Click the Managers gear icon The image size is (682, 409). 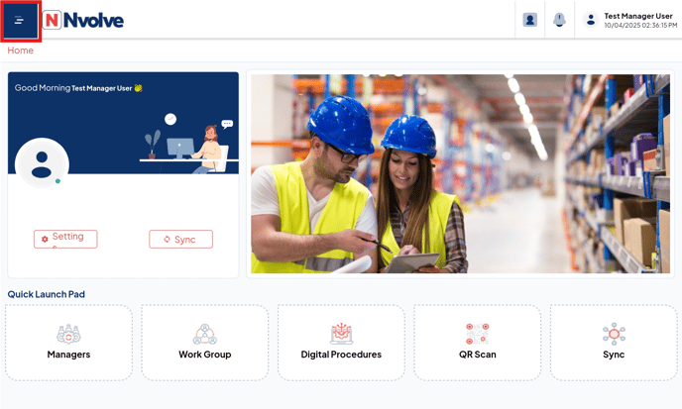[x=68, y=334]
